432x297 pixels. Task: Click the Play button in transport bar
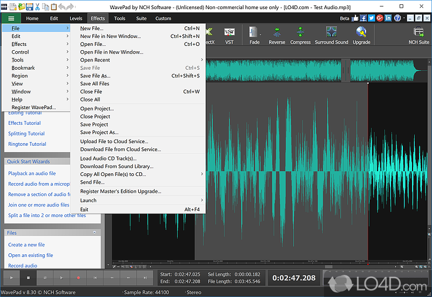pos(11,278)
